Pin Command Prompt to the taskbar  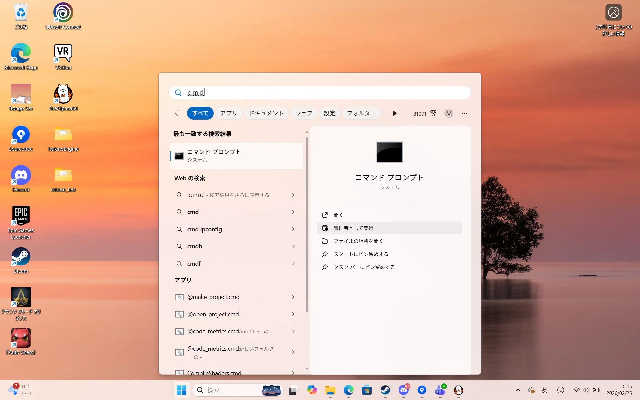point(364,267)
